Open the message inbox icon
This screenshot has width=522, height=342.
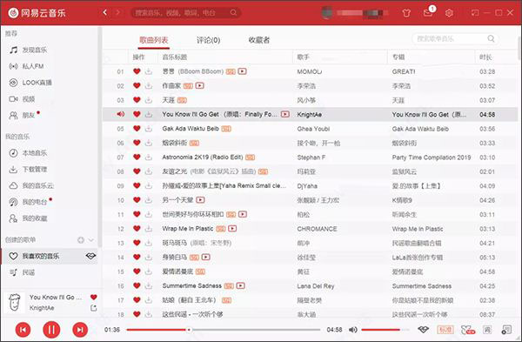pyautogui.click(x=428, y=13)
